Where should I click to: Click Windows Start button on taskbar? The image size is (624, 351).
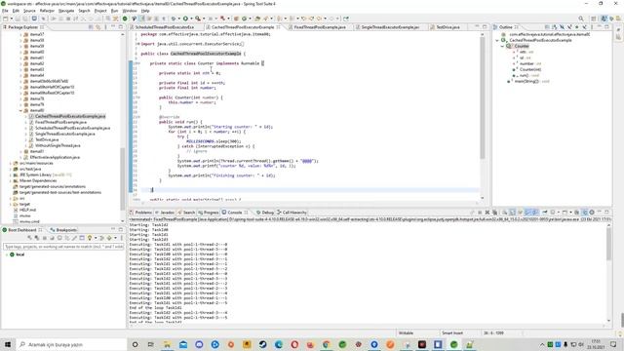8,344
